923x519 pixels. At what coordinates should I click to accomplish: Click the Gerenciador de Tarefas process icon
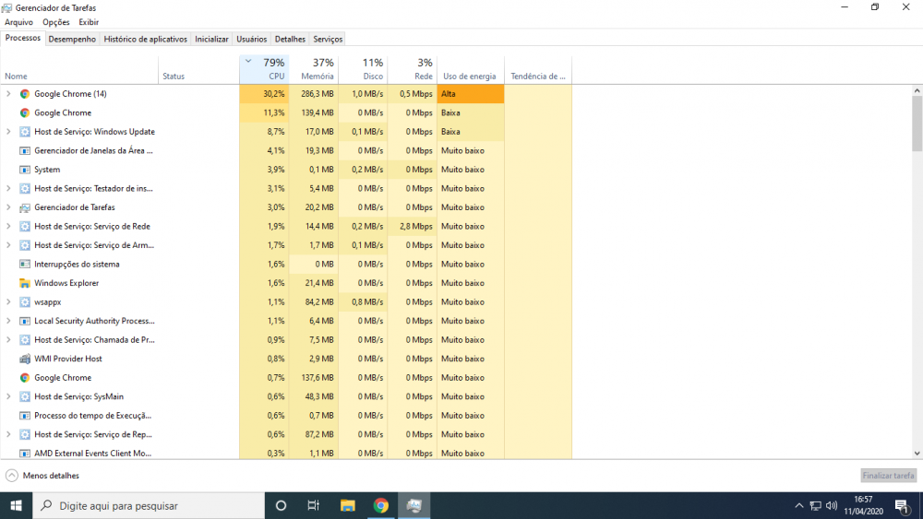pyautogui.click(x=25, y=207)
